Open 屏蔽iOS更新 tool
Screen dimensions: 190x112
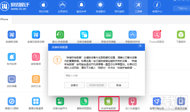pos(12,103)
